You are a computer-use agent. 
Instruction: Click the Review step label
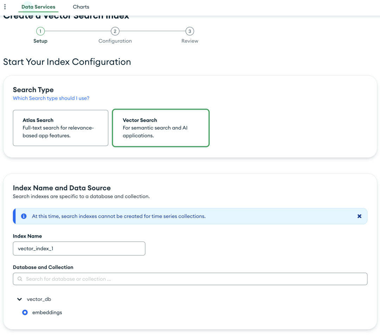click(190, 41)
